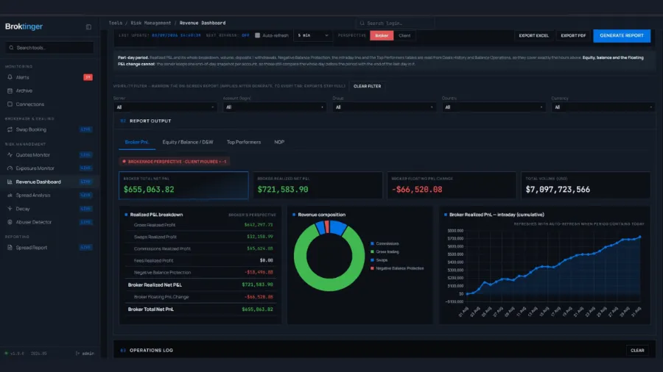Open Swap Booking in the sidebar
Image resolution: width=663 pixels, height=372 pixels.
tap(49, 129)
